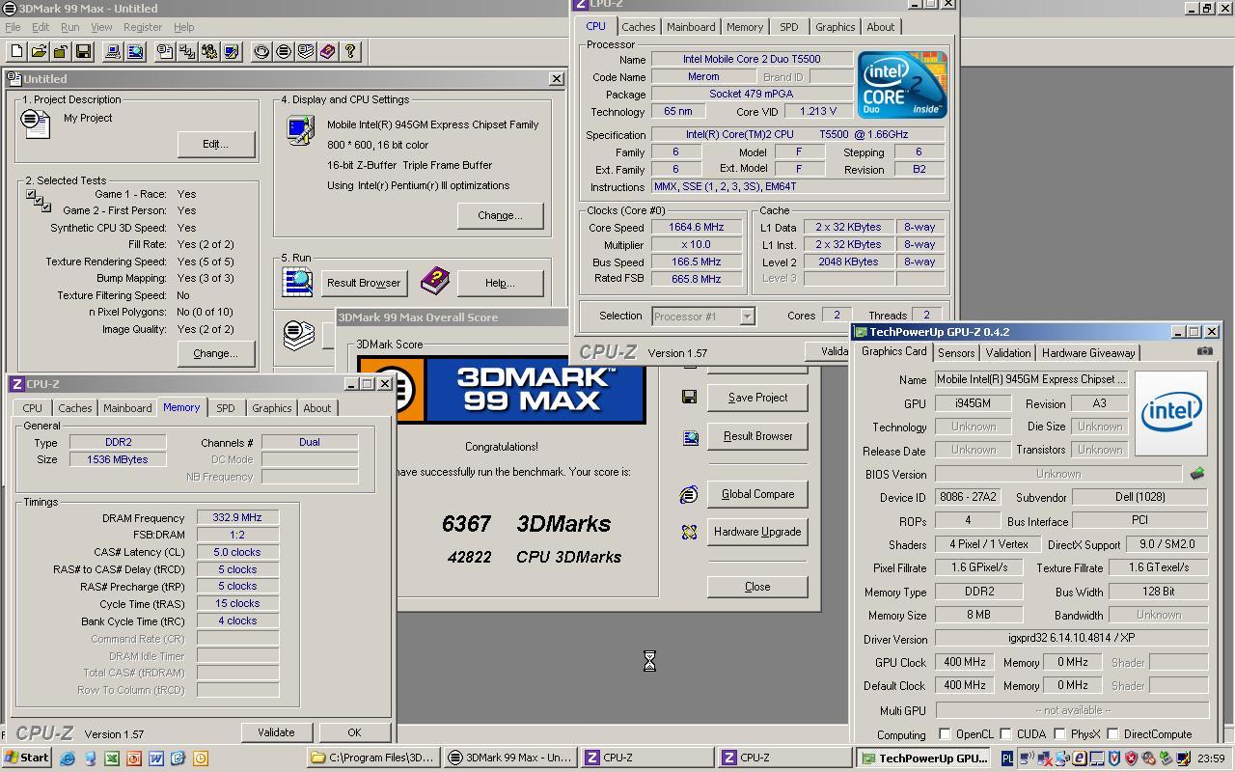Open the Register menu in 3DMark

pyautogui.click(x=142, y=27)
